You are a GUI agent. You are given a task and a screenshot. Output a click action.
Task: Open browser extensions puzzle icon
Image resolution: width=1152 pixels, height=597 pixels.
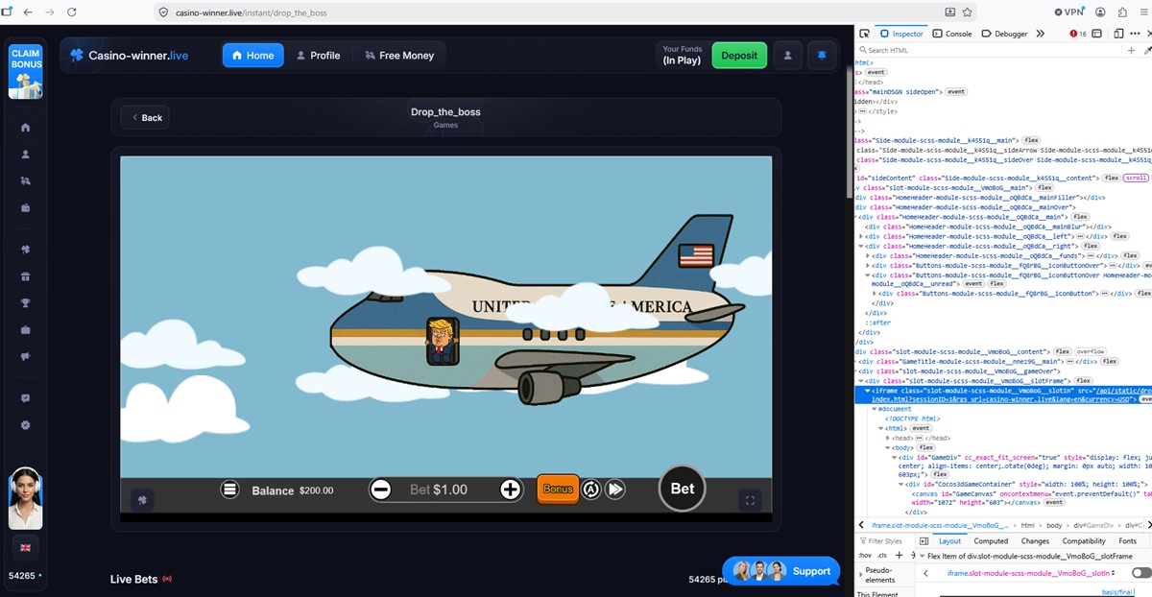pyautogui.click(x=1120, y=12)
